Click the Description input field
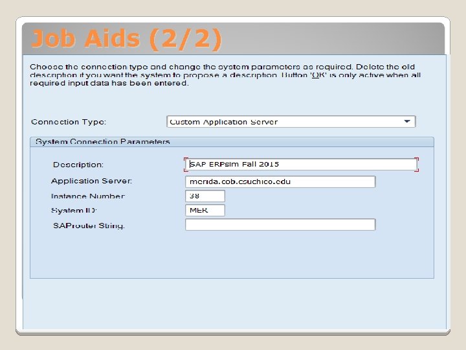466x350 pixels. point(301,164)
